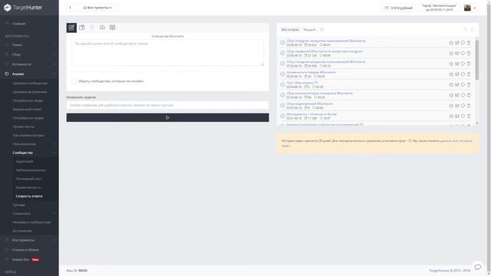Expand the Инструменты sidebar section
This screenshot has width=491, height=276.
pyautogui.click(x=29, y=240)
